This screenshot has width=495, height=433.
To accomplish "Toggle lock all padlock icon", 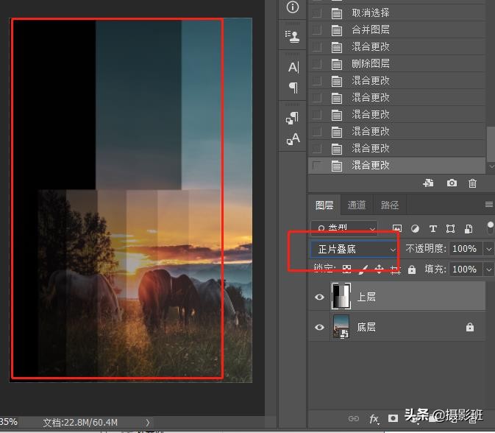I will coord(412,270).
